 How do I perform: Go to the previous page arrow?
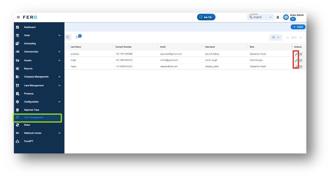[288, 38]
